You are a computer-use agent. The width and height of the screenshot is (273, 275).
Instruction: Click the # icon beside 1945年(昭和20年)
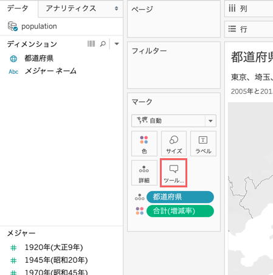tap(13, 260)
